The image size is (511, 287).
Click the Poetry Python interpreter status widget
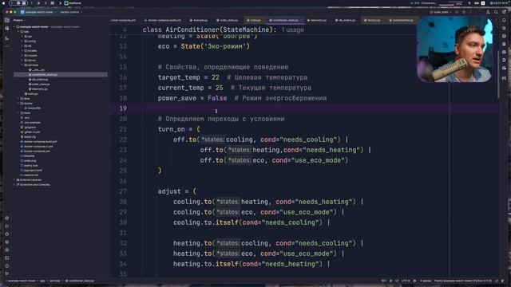(463, 281)
